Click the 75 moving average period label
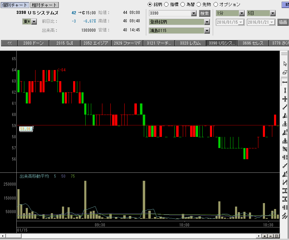The height and width of the screenshot is (240, 289). pyautogui.click(x=73, y=176)
